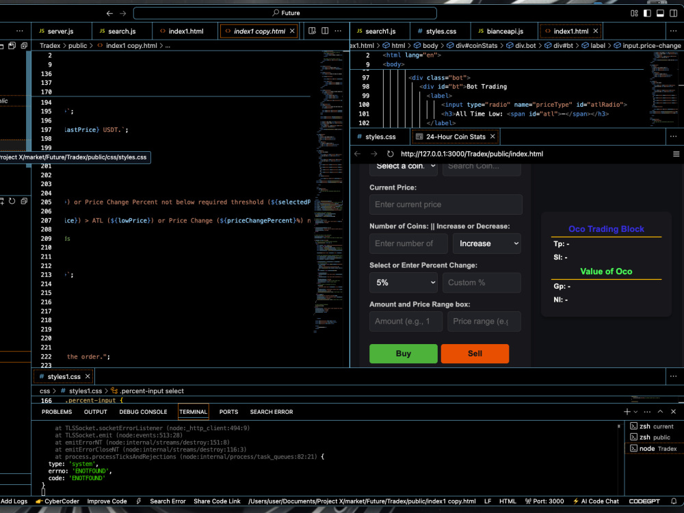Open AI Code Chat in status bar
This screenshot has width=684, height=513.
pos(596,501)
